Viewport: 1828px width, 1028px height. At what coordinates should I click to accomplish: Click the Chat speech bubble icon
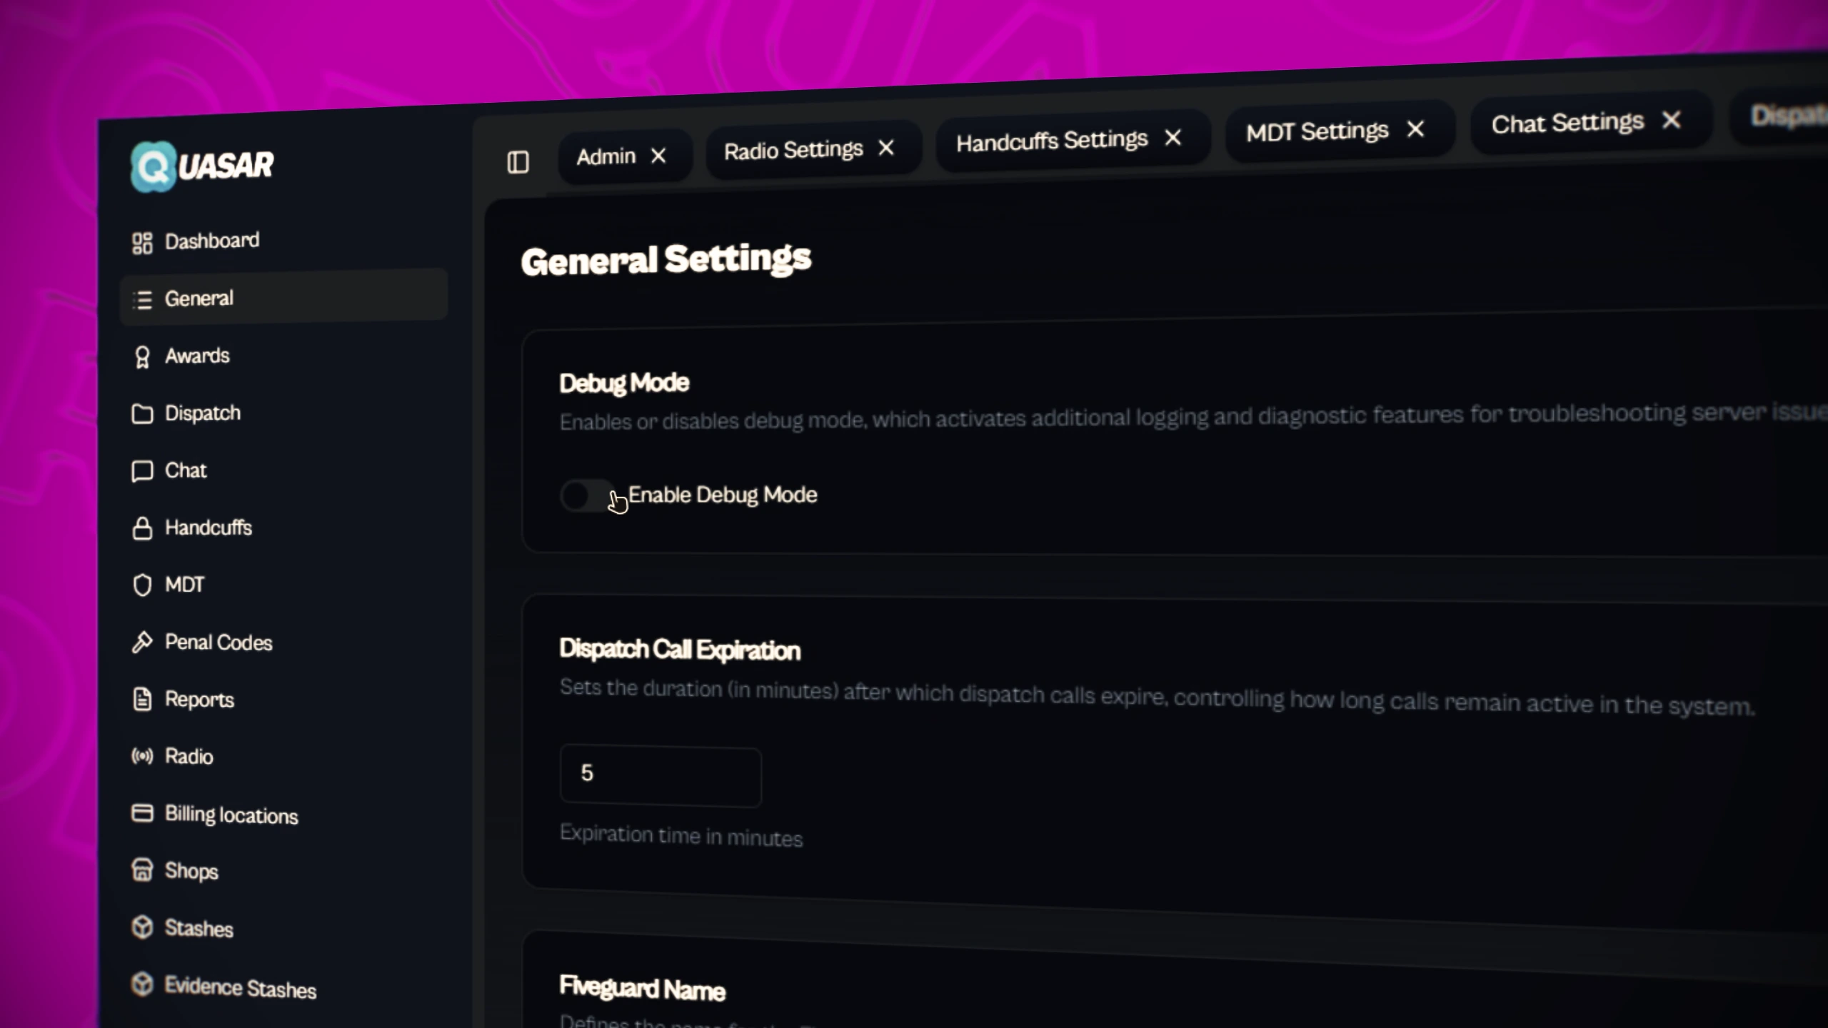(142, 471)
